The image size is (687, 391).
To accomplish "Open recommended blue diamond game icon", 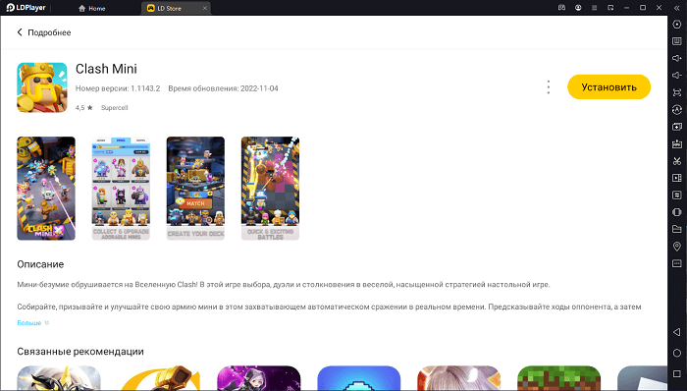I will pyautogui.click(x=359, y=378).
